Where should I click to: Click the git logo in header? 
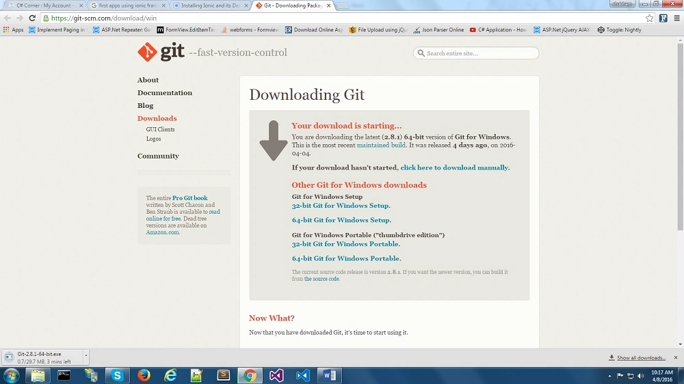pyautogui.click(x=161, y=53)
